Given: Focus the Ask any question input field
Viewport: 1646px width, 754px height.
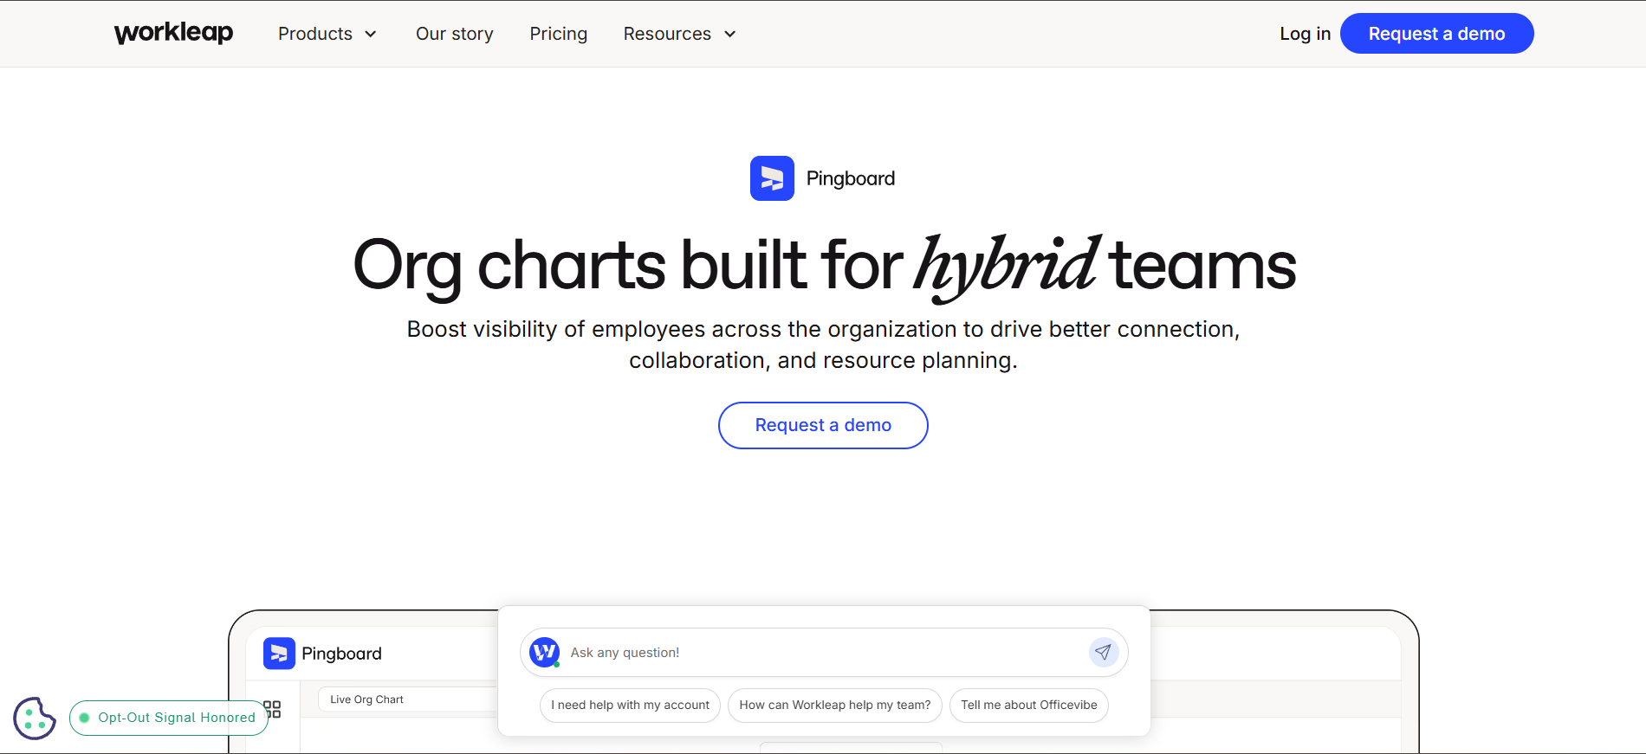Looking at the screenshot, I should [823, 653].
